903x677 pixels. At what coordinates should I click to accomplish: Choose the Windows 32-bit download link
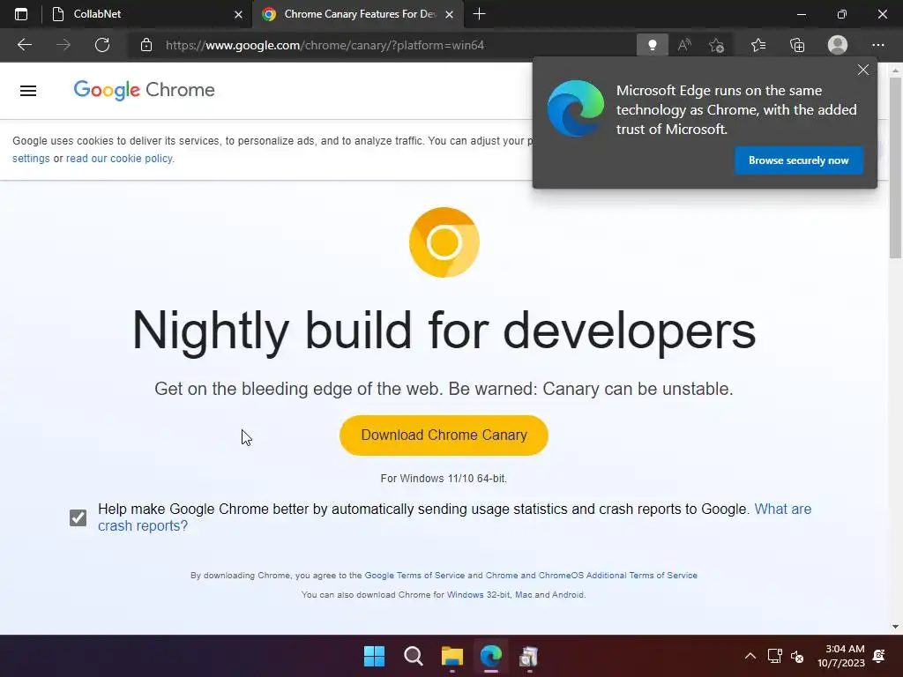(x=479, y=595)
